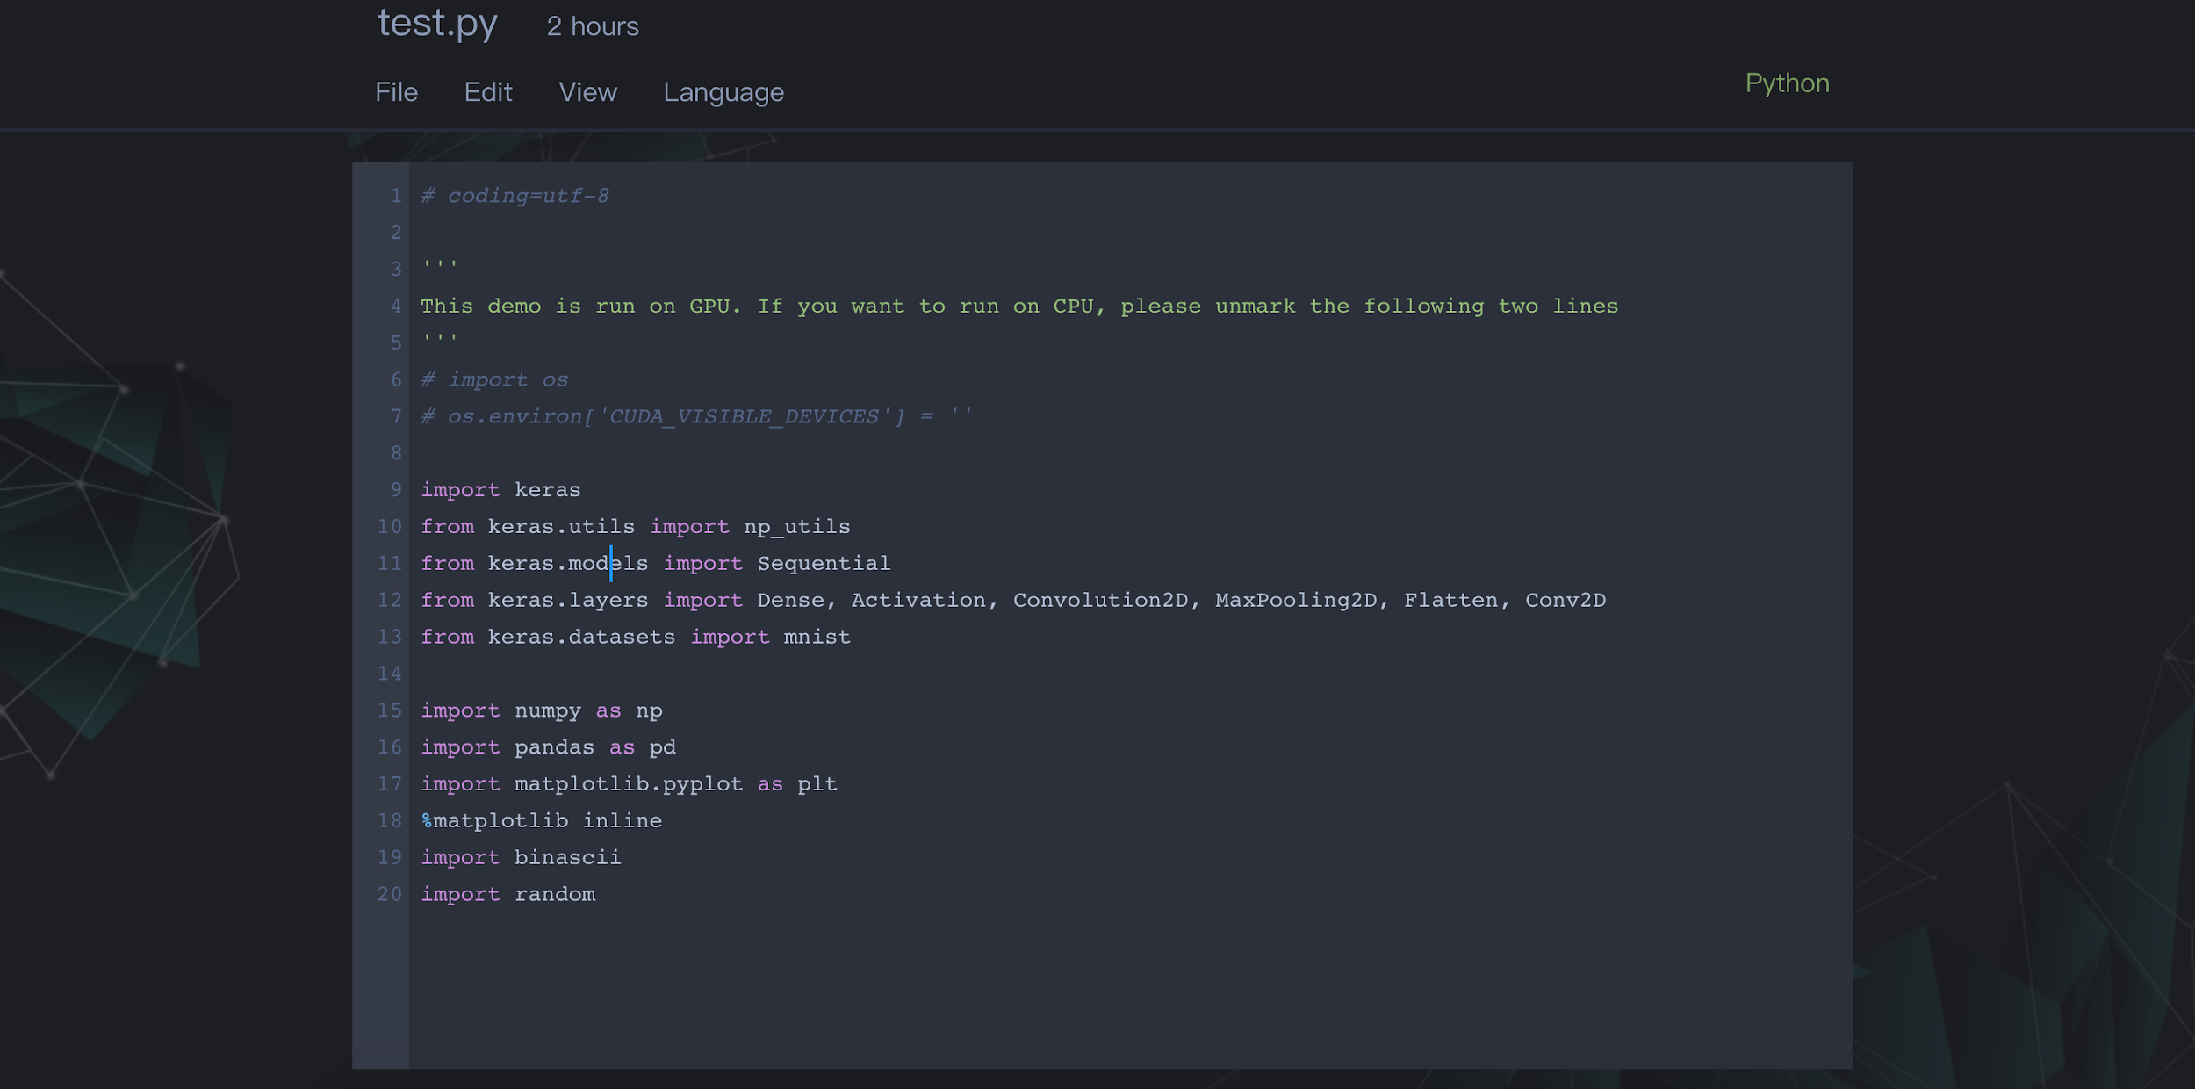Click 'mnist' on the datasets import line
Image resolution: width=2195 pixels, height=1089 pixels.
[x=817, y=637]
